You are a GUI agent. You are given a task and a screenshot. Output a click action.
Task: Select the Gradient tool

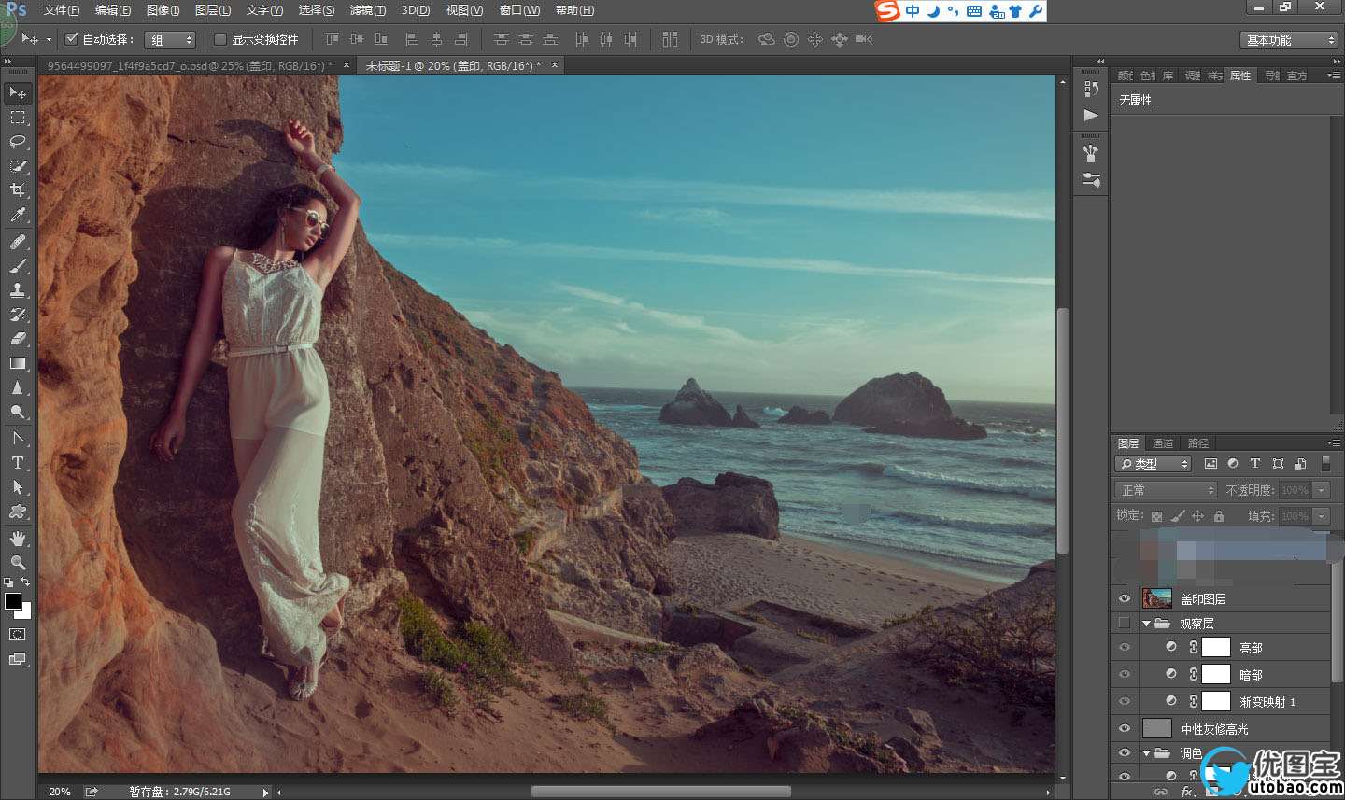(x=18, y=363)
